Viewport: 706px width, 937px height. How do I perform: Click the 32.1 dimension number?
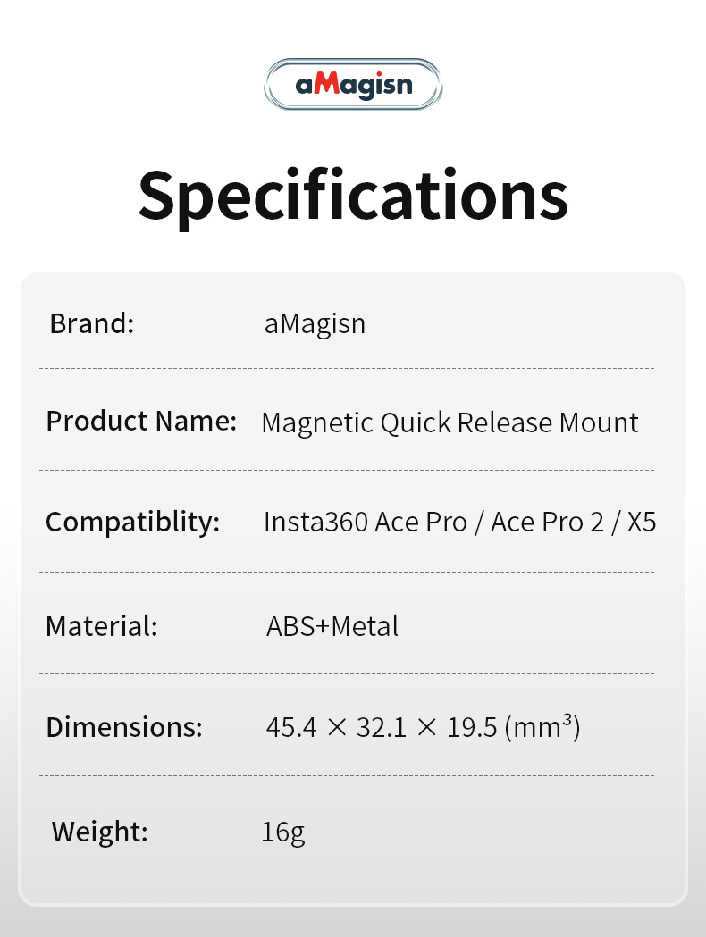[x=382, y=728]
